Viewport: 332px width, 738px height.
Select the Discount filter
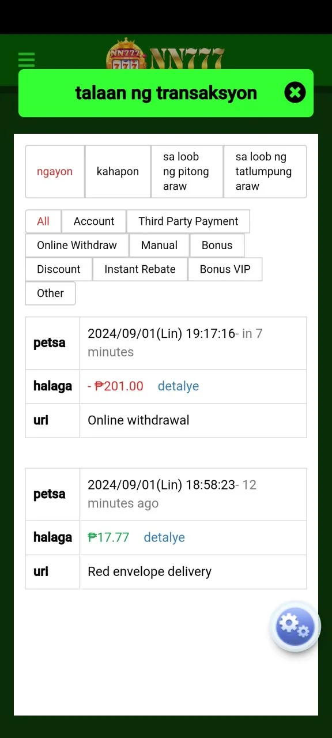(x=59, y=269)
